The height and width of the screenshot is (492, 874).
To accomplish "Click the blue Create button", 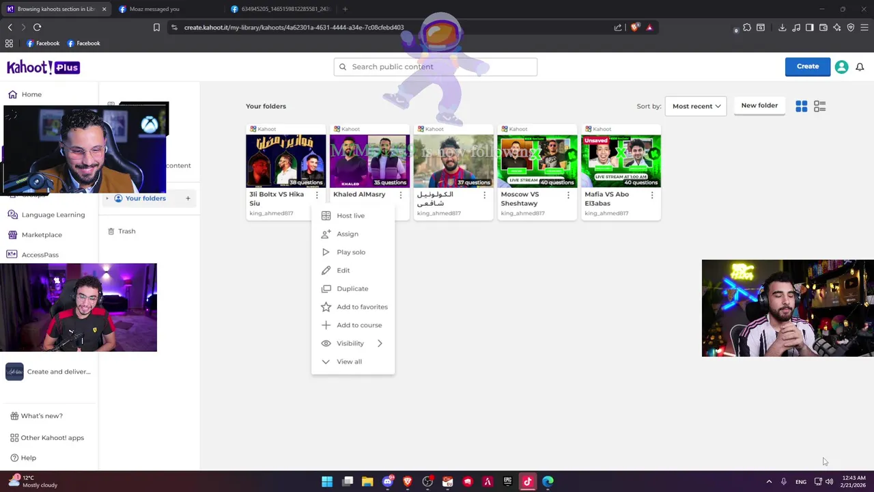I will tap(808, 66).
